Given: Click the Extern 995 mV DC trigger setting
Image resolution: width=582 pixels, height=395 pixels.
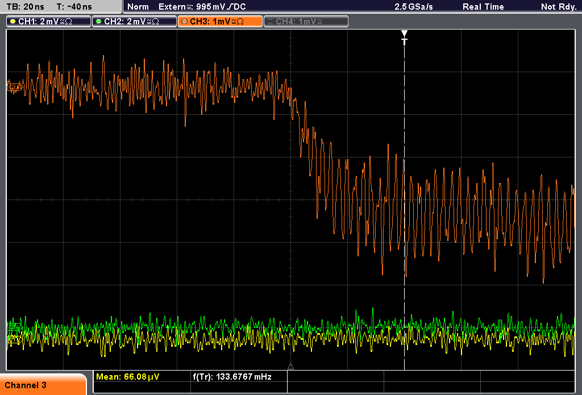Looking at the screenshot, I should (x=202, y=7).
